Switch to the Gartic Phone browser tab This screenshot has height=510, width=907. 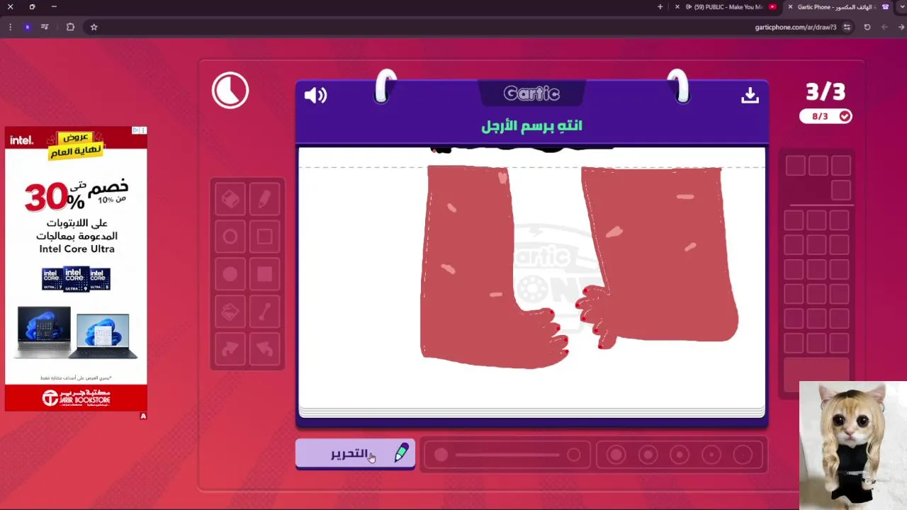click(x=836, y=7)
